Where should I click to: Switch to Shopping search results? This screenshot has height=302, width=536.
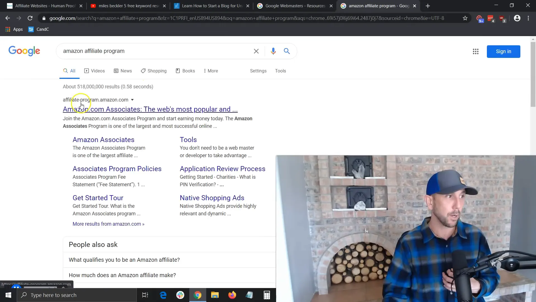point(154,71)
